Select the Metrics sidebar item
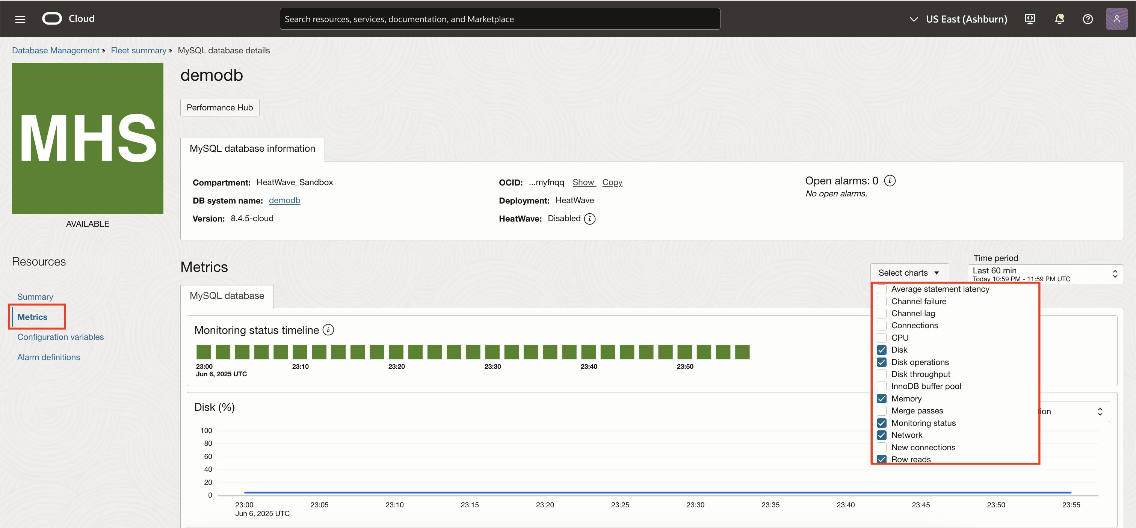 [32, 317]
